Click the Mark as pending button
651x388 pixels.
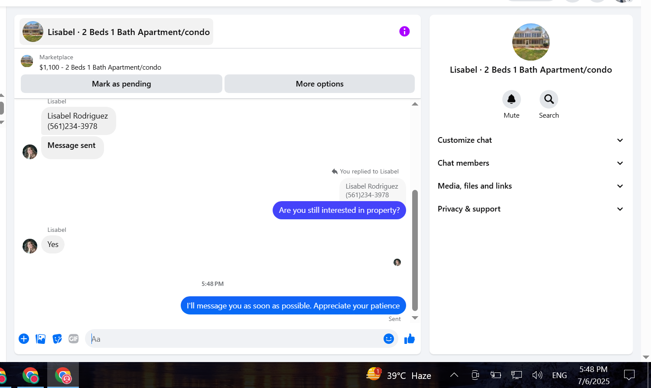[x=121, y=84]
